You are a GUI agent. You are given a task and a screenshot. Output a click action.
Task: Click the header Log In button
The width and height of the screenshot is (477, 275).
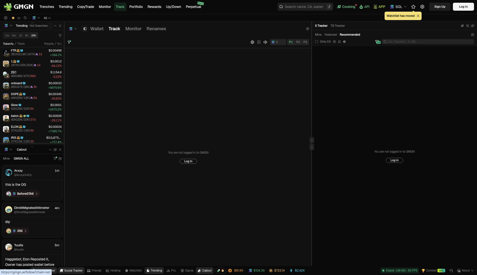point(463,7)
